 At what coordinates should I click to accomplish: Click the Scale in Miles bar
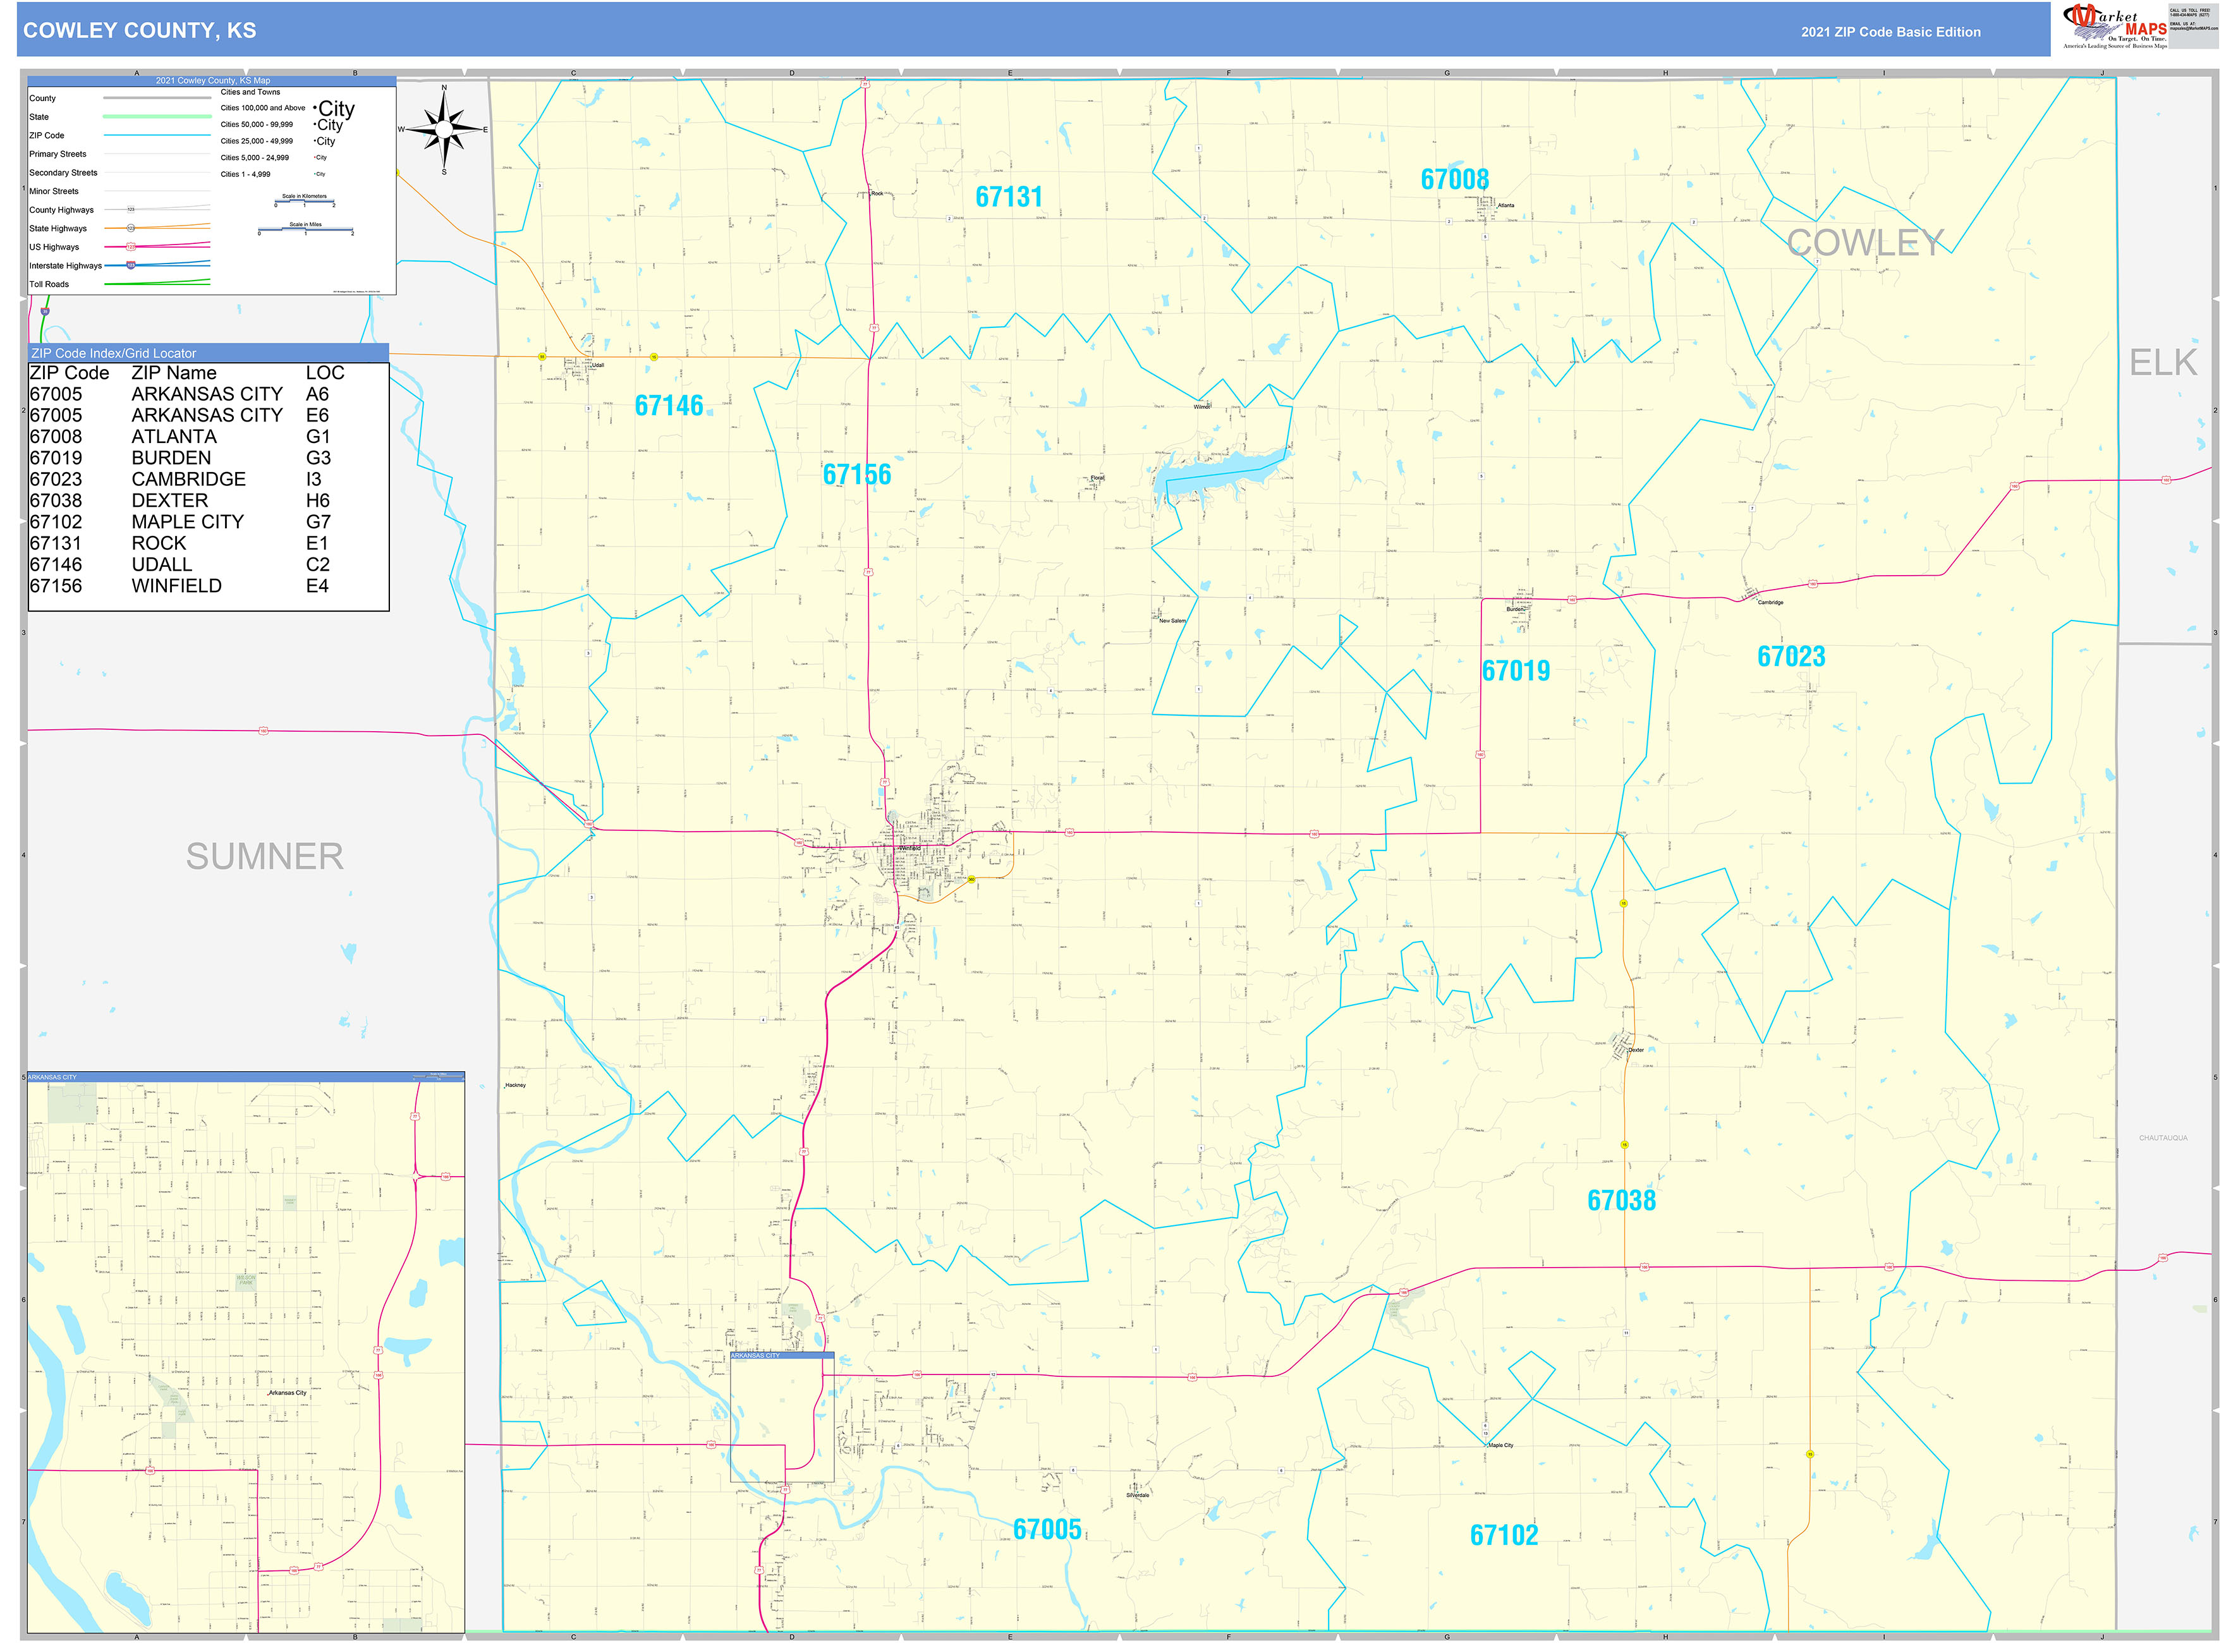307,230
